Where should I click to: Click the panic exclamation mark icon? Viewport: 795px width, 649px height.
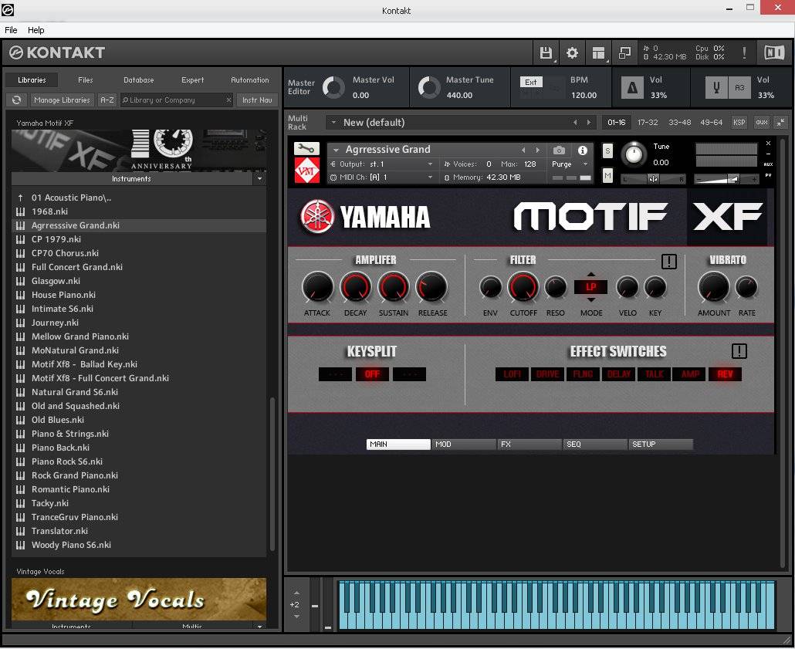click(744, 52)
